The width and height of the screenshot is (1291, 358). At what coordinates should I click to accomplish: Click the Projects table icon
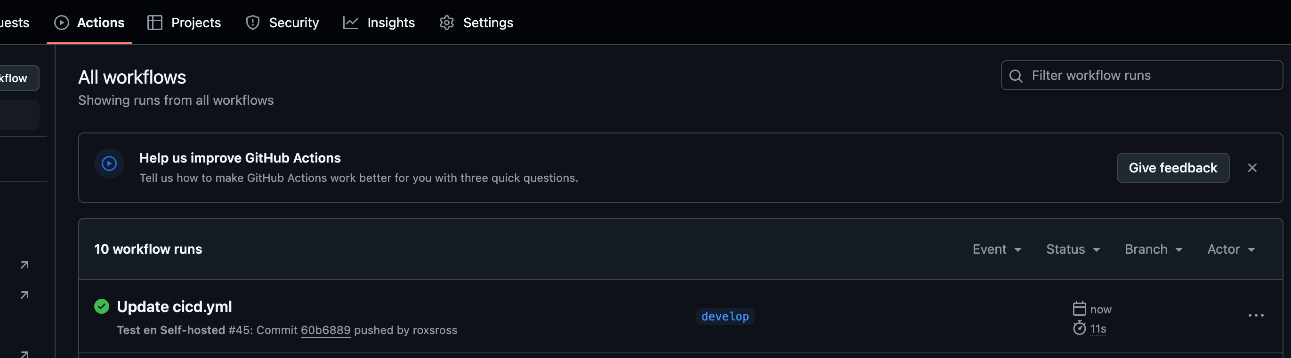[155, 23]
